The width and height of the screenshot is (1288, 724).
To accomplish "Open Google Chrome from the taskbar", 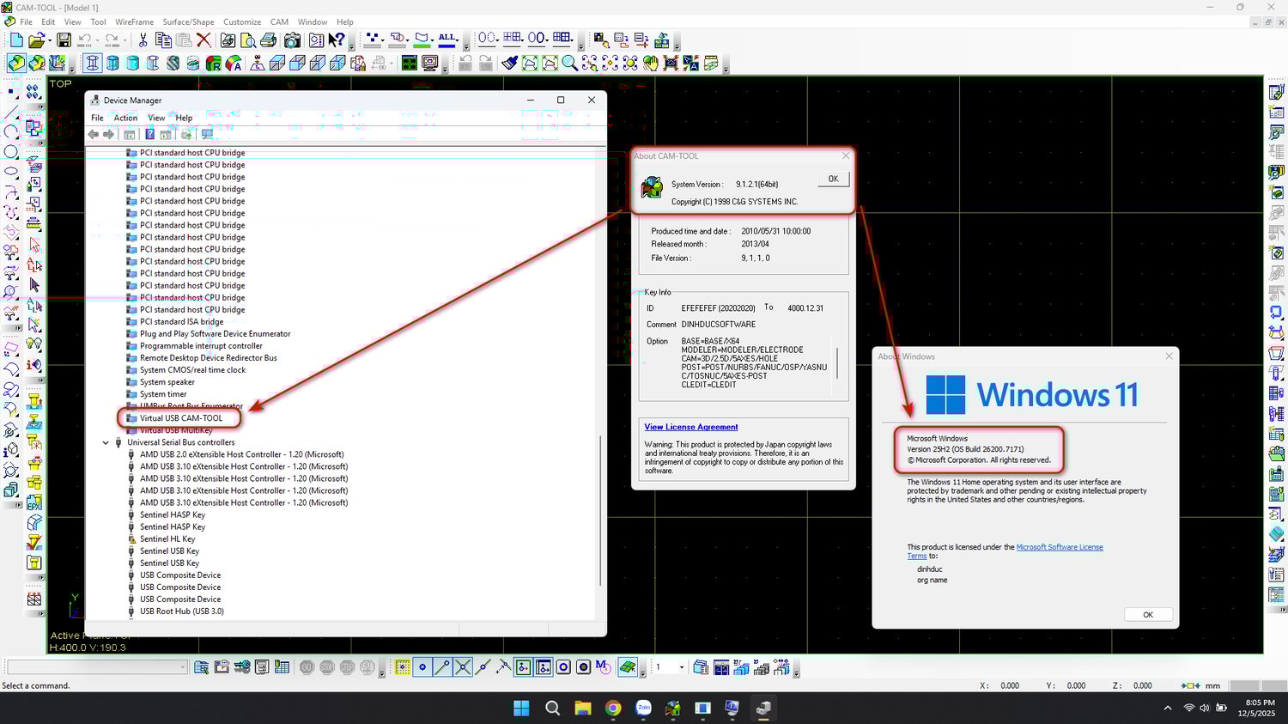I will coord(613,708).
